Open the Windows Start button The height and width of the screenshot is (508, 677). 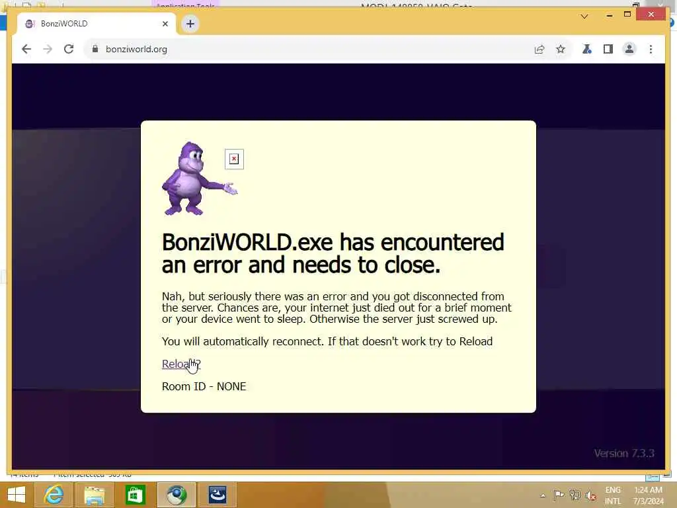pyautogui.click(x=17, y=495)
